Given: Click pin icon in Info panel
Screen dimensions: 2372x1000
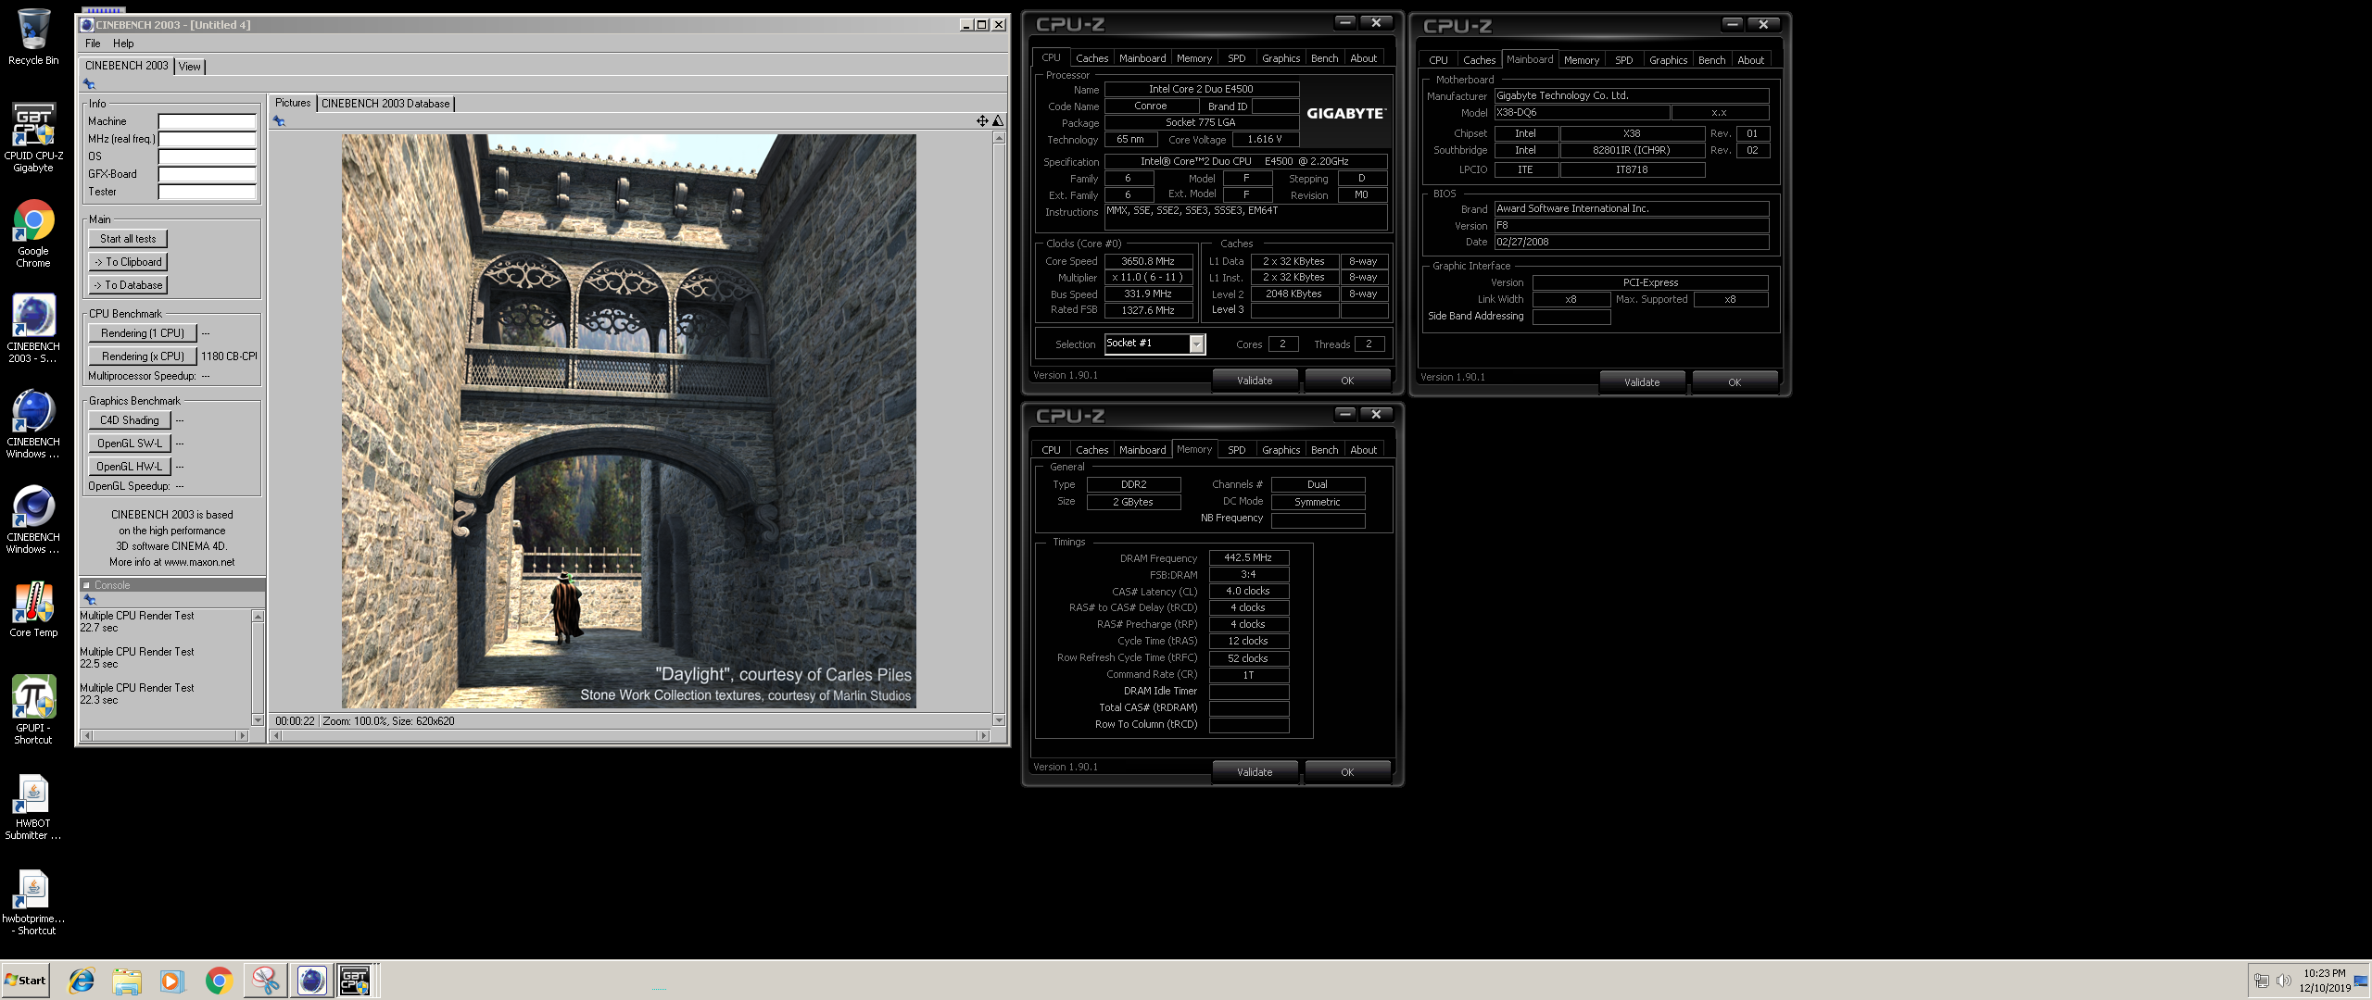Looking at the screenshot, I should tap(90, 84).
